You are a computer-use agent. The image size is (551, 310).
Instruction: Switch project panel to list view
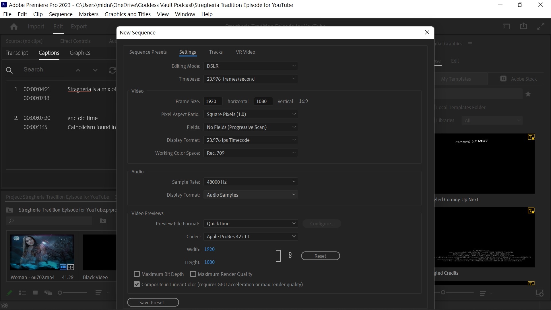tap(22, 293)
